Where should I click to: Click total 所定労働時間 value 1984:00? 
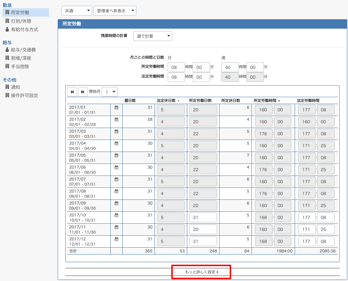(284, 251)
